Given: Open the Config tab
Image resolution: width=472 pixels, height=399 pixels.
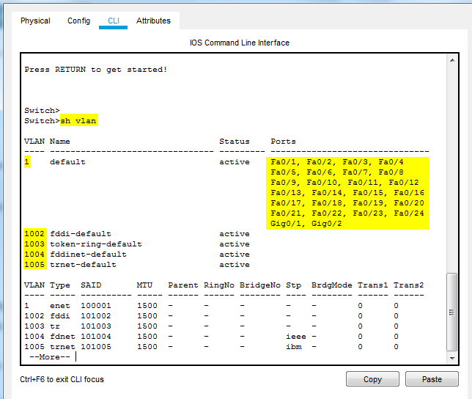Looking at the screenshot, I should pyautogui.click(x=78, y=21).
